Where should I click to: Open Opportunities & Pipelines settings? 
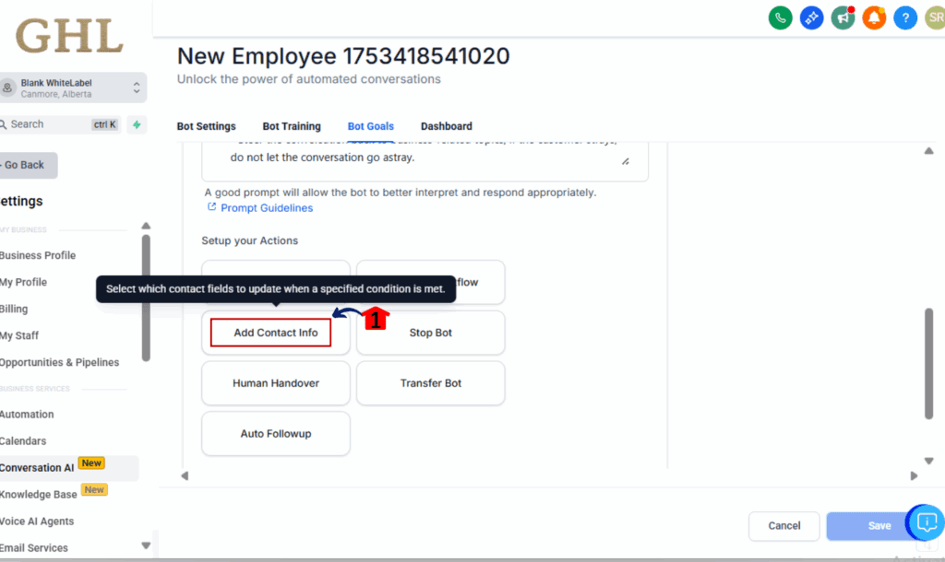[59, 362]
